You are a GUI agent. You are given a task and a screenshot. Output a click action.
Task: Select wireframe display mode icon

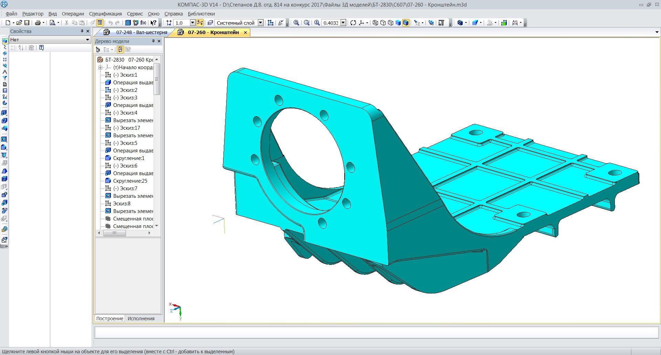376,23
